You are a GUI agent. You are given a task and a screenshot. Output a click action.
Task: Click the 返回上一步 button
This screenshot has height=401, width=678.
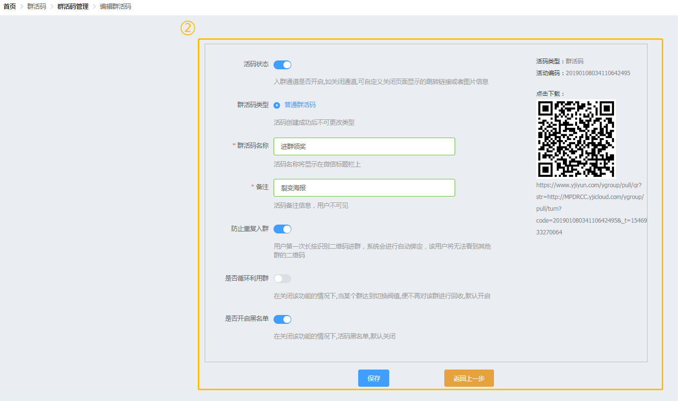[469, 378]
